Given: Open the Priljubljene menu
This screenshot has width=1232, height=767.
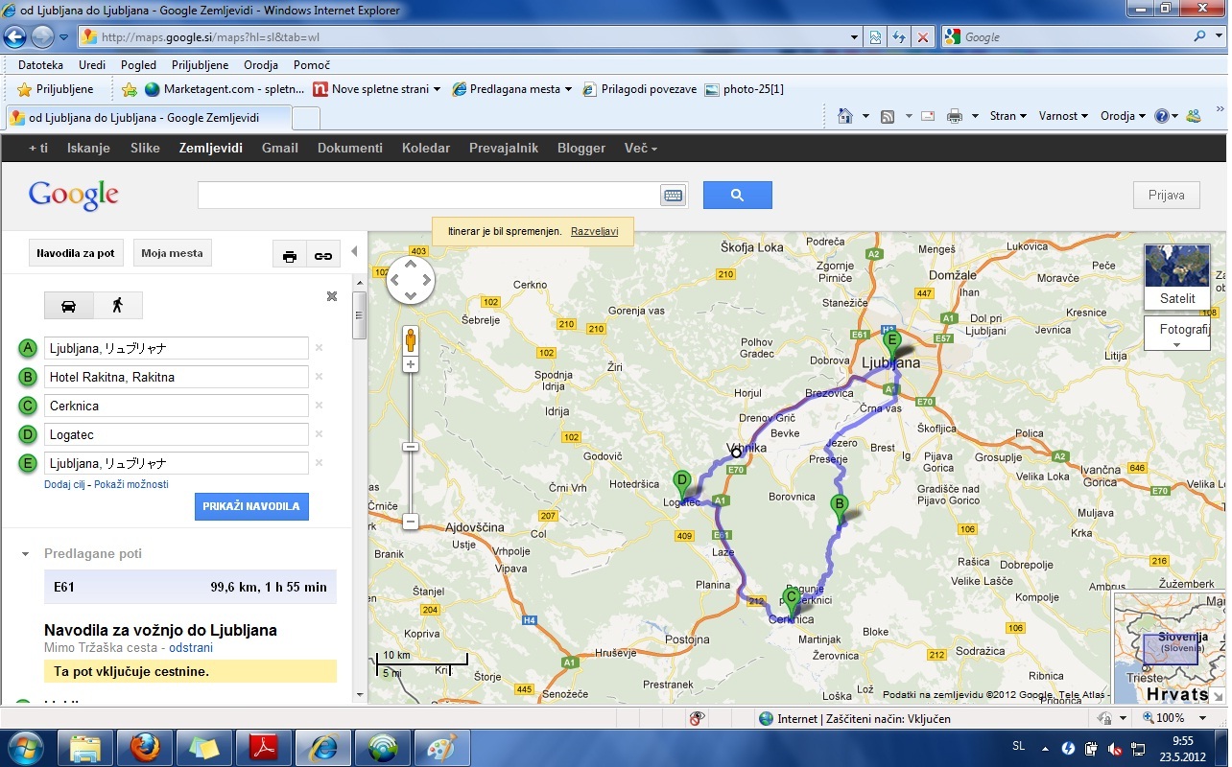Looking at the screenshot, I should (x=200, y=65).
